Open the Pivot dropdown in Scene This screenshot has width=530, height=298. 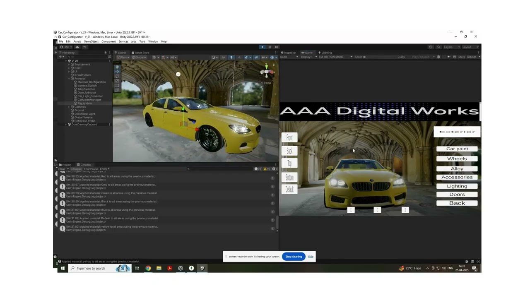pyautogui.click(x=123, y=57)
